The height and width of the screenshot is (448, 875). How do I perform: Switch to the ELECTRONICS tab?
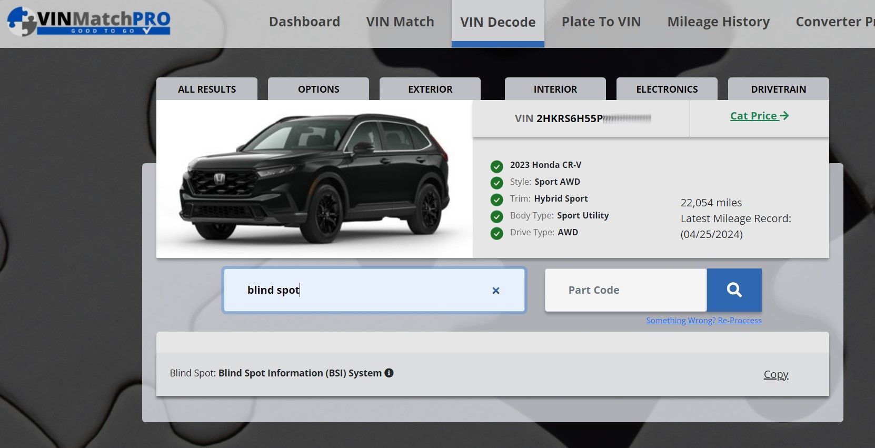point(667,89)
